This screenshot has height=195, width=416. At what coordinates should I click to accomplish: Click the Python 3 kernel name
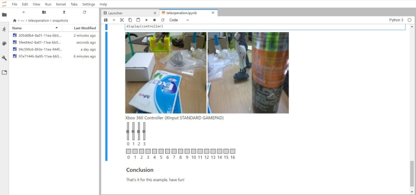[x=396, y=20]
